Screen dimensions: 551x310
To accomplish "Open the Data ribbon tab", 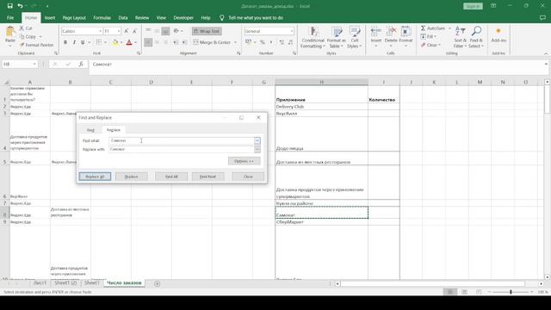I will point(123,17).
